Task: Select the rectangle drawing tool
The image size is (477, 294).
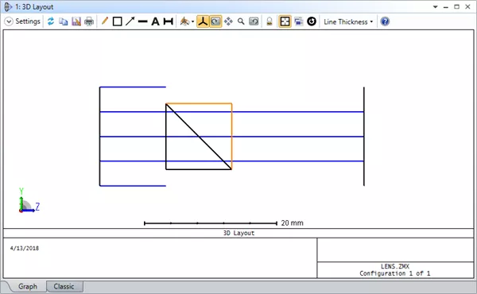Action: coord(118,21)
